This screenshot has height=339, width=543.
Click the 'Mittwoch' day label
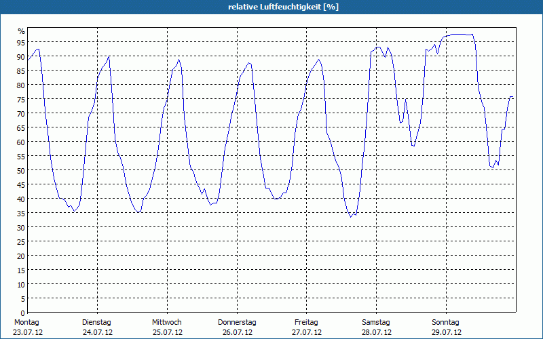pyautogui.click(x=166, y=322)
